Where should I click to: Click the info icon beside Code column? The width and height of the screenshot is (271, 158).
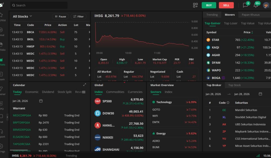pos(228,103)
